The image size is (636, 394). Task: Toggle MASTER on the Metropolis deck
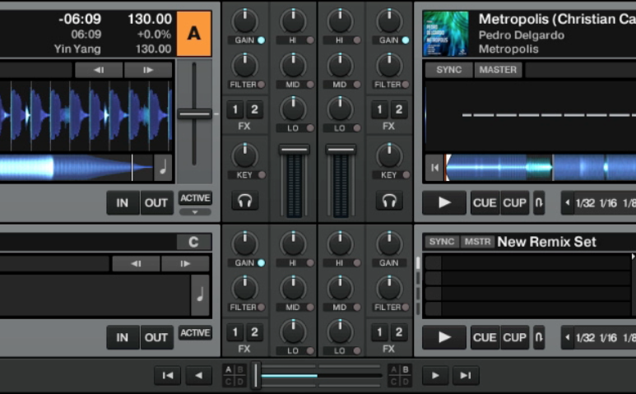[x=498, y=70]
